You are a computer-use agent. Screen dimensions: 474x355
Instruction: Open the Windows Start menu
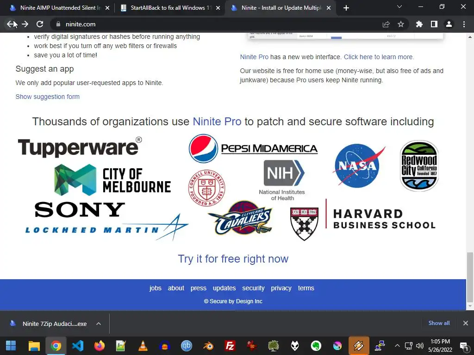pos(11,346)
